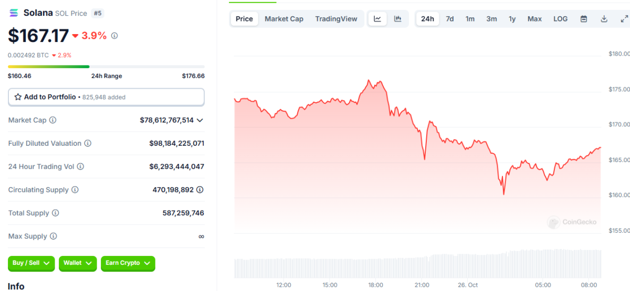630x291 pixels.
Task: Expand chart to fullscreen
Action: pos(624,19)
